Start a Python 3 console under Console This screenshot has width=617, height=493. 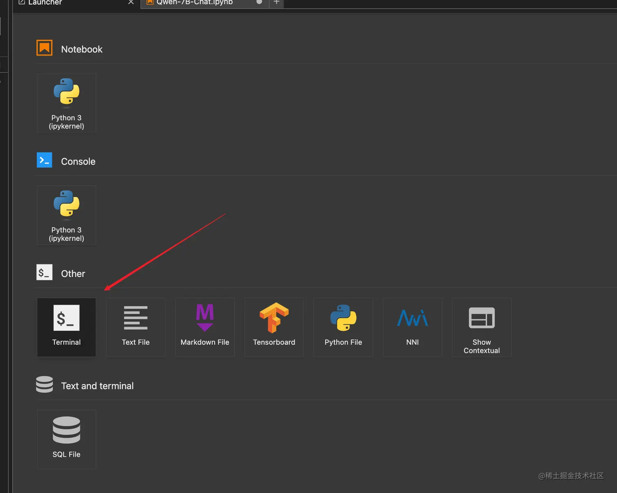(67, 215)
